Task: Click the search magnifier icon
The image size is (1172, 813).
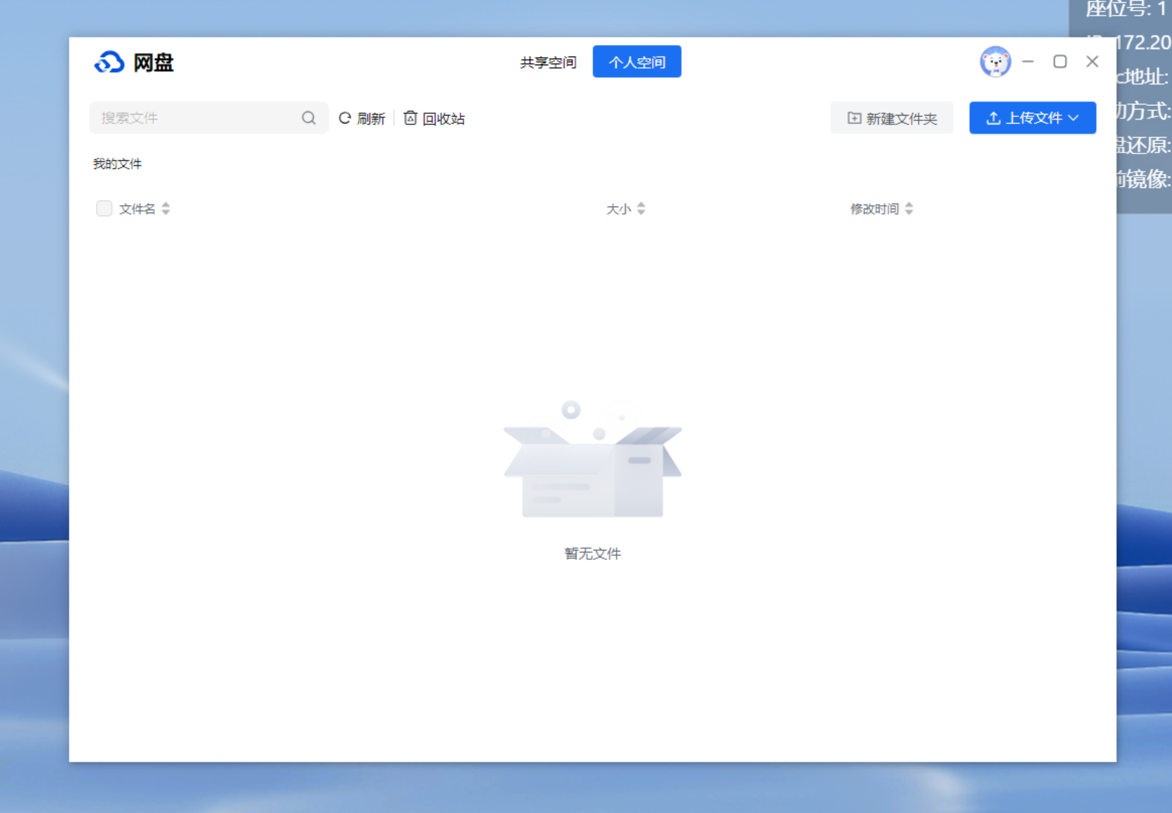Action: 308,118
